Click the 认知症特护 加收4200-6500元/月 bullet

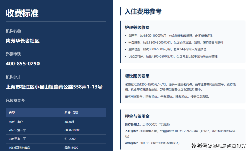point(173,57)
